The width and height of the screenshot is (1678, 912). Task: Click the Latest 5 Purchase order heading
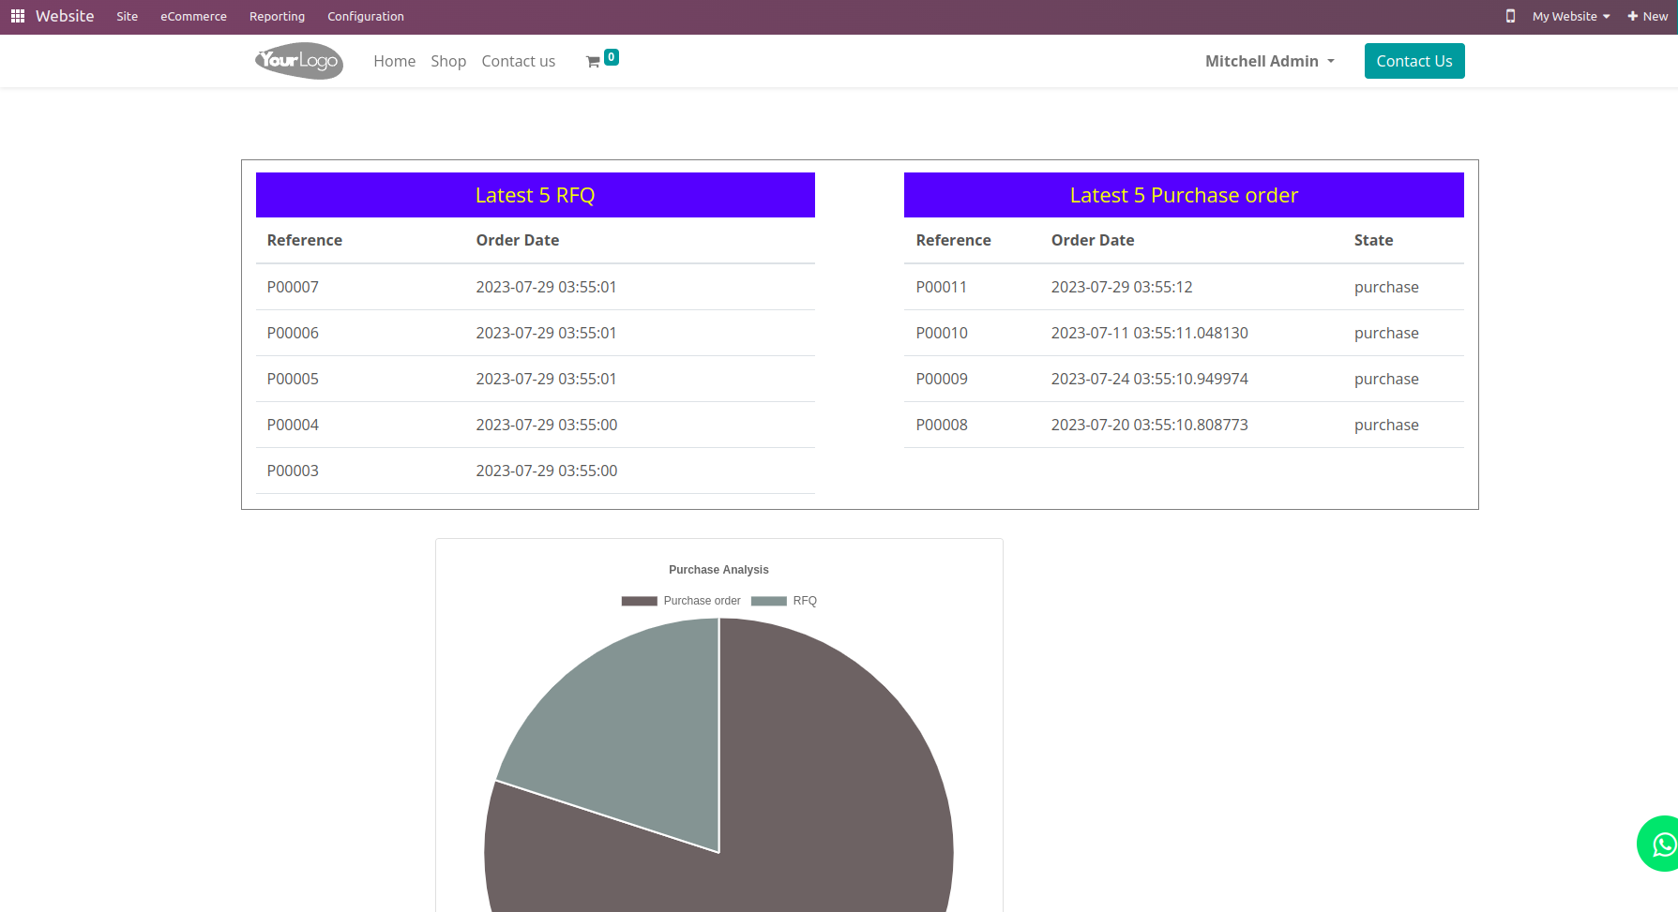(1184, 195)
